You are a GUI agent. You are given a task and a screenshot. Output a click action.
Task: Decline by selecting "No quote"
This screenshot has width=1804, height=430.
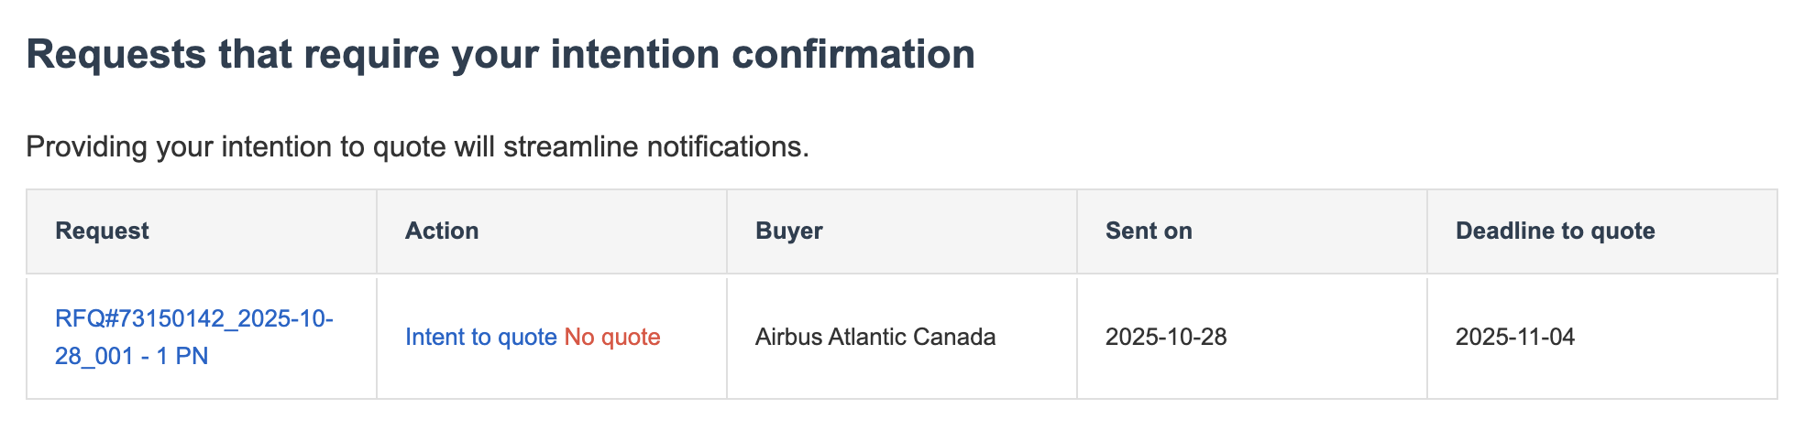pos(612,338)
